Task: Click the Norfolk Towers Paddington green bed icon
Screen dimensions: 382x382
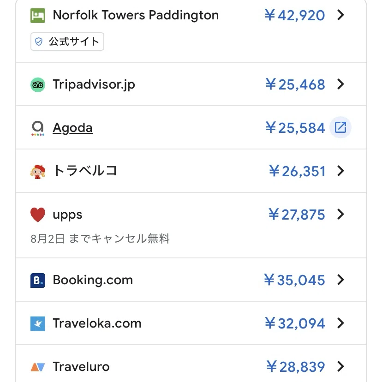Action: 38,16
